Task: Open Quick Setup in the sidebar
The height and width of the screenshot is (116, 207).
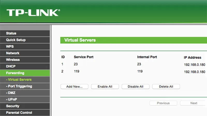Action: coord(25,40)
